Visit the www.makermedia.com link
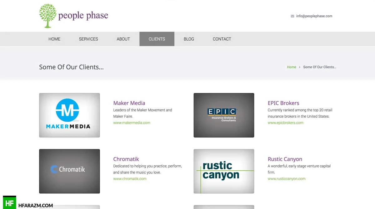This screenshot has width=375, height=209. (x=132, y=123)
